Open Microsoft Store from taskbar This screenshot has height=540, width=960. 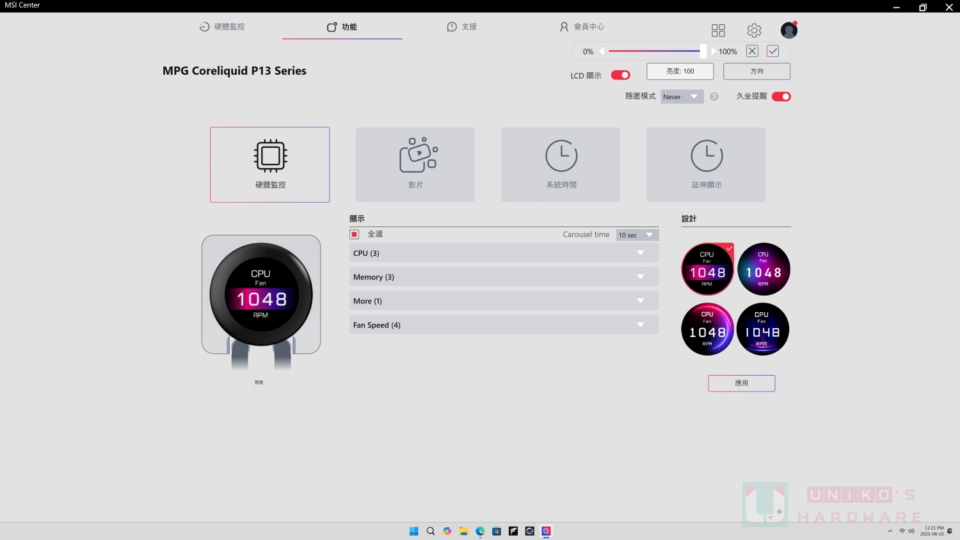497,531
